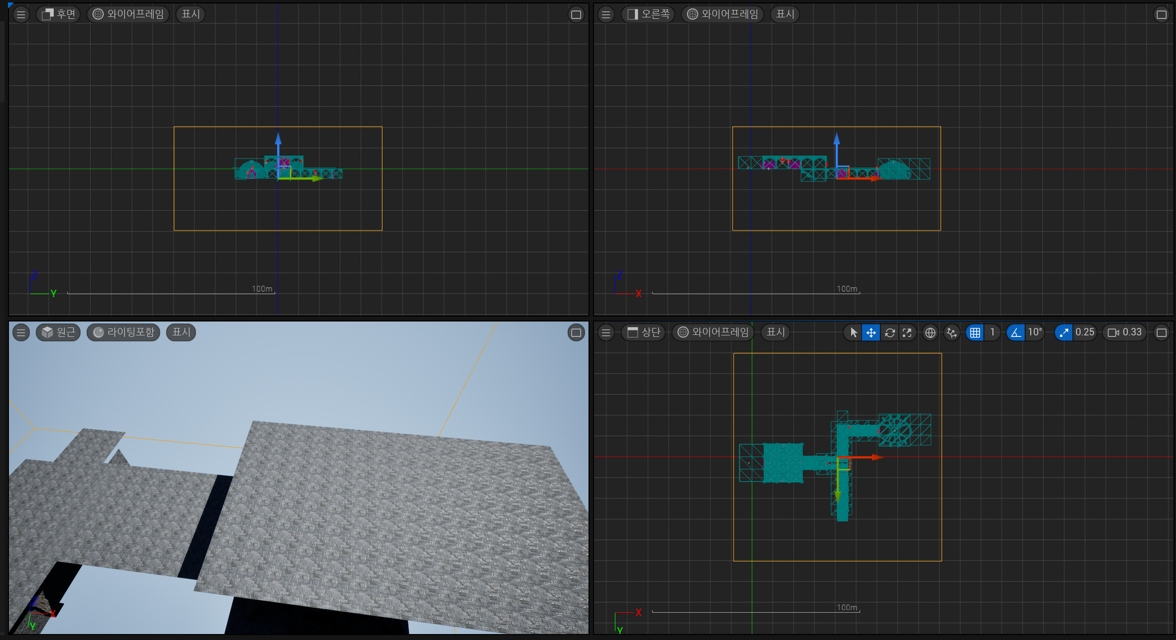Open rotation snap 10° value dropdown
Screen dimensions: 1176x640
1035,332
